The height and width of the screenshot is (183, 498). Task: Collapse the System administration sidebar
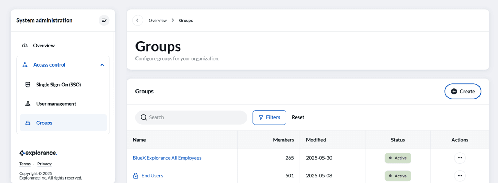pos(104,20)
